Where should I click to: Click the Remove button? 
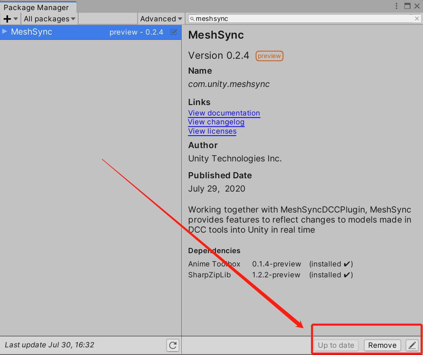click(x=382, y=345)
